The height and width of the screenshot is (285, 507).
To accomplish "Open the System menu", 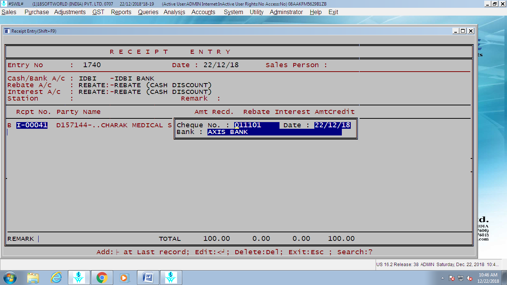I will click(233, 12).
